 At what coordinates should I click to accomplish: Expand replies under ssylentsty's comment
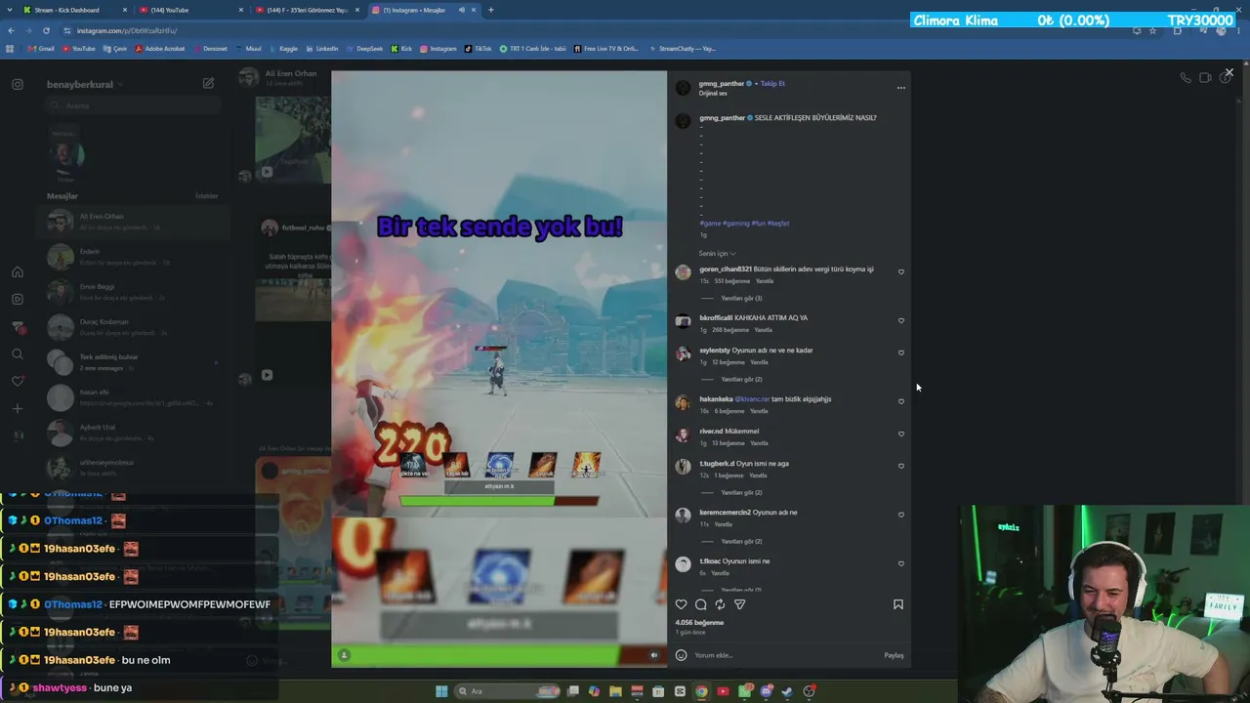741,379
